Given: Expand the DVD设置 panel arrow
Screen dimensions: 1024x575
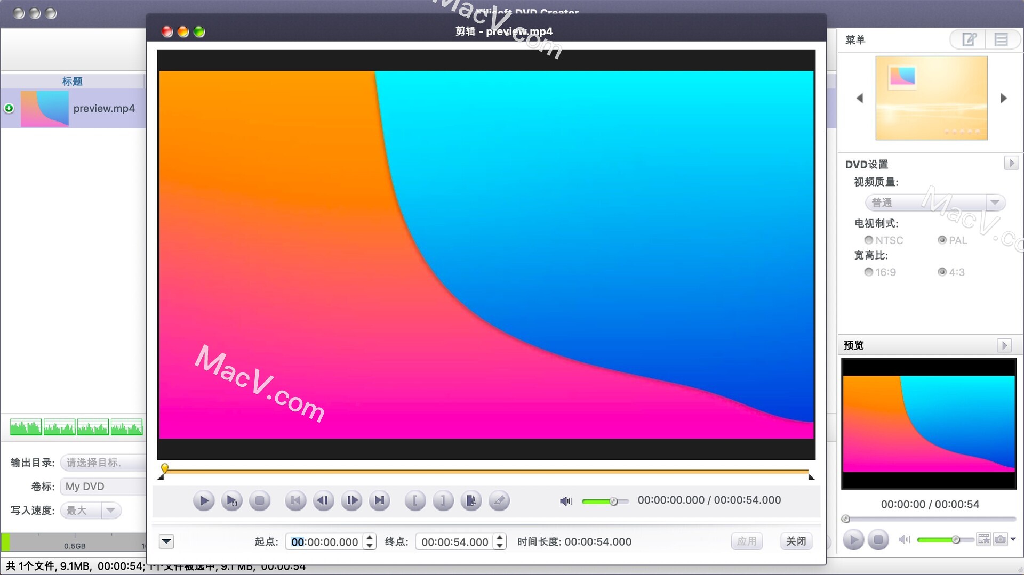Looking at the screenshot, I should (1011, 163).
